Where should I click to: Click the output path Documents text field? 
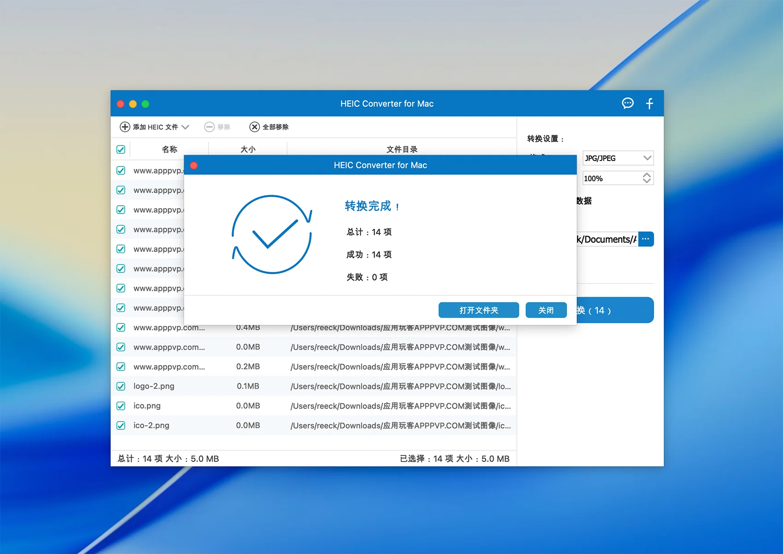tap(607, 239)
